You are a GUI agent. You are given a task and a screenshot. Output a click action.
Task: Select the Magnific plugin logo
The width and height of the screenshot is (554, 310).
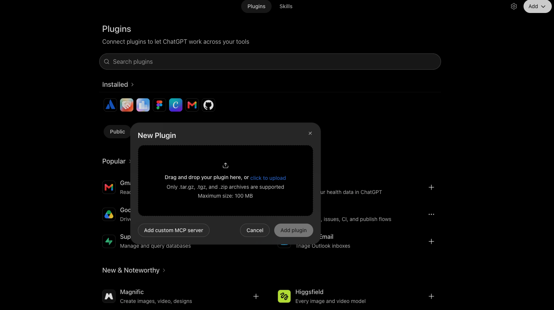tap(109, 296)
